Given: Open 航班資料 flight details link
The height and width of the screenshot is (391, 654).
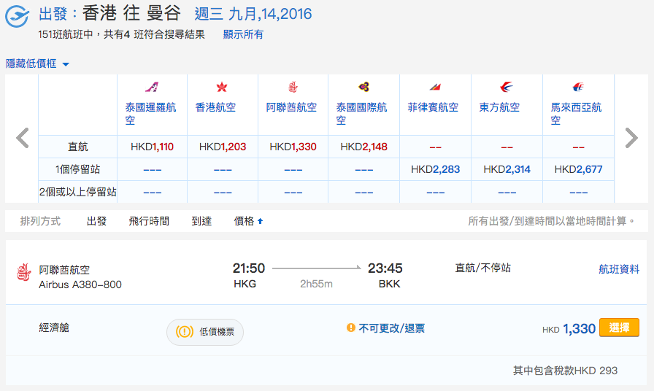Looking at the screenshot, I should 619,269.
